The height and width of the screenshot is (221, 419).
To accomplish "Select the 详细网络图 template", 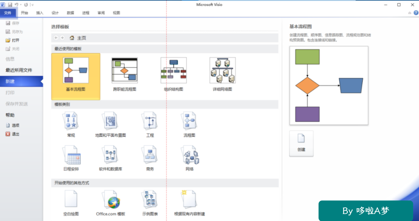I will (x=222, y=75).
